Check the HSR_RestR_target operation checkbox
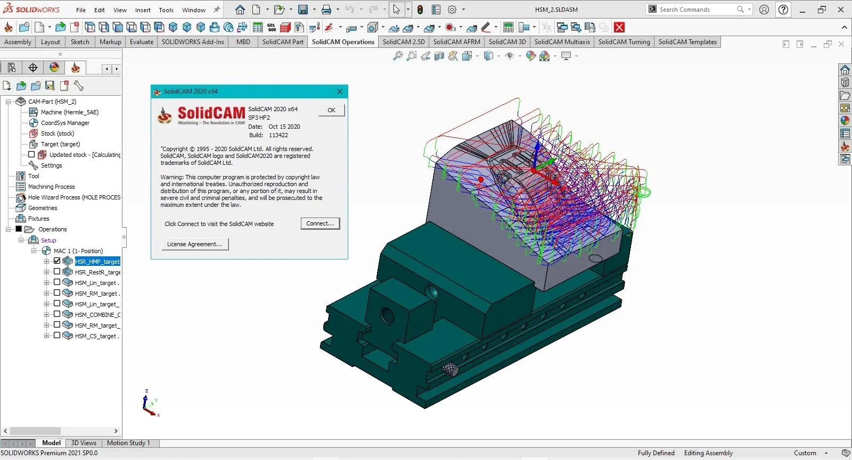 (57, 272)
